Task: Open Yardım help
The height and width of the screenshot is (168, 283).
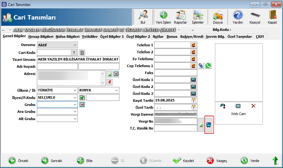Action: tap(238, 17)
